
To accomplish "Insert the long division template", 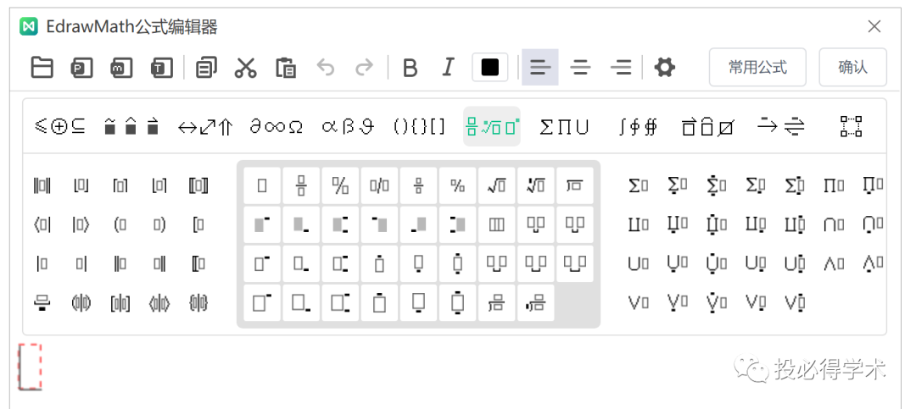I will click(x=575, y=186).
